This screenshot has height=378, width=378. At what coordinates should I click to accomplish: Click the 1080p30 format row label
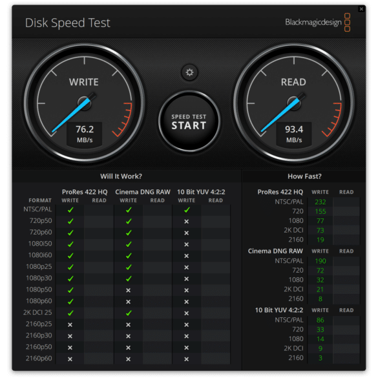tap(39, 278)
